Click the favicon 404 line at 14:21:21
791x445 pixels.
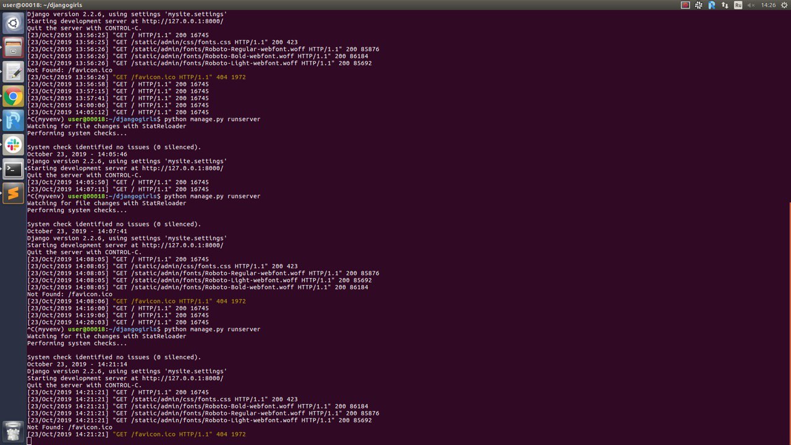point(137,434)
